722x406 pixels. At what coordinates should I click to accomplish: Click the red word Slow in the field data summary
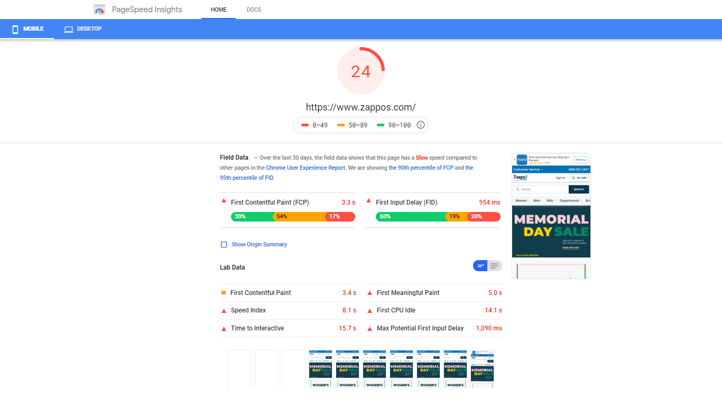[x=422, y=158]
